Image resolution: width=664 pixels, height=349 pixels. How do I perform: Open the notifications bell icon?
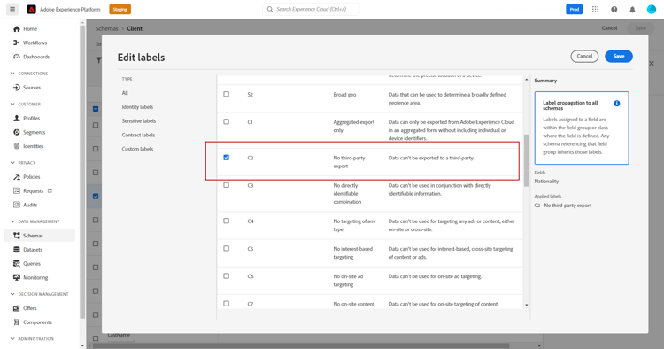tap(632, 10)
